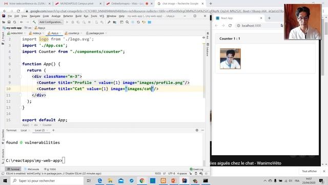
Task: Switch to the index.js editor tab
Action: (x=36, y=33)
